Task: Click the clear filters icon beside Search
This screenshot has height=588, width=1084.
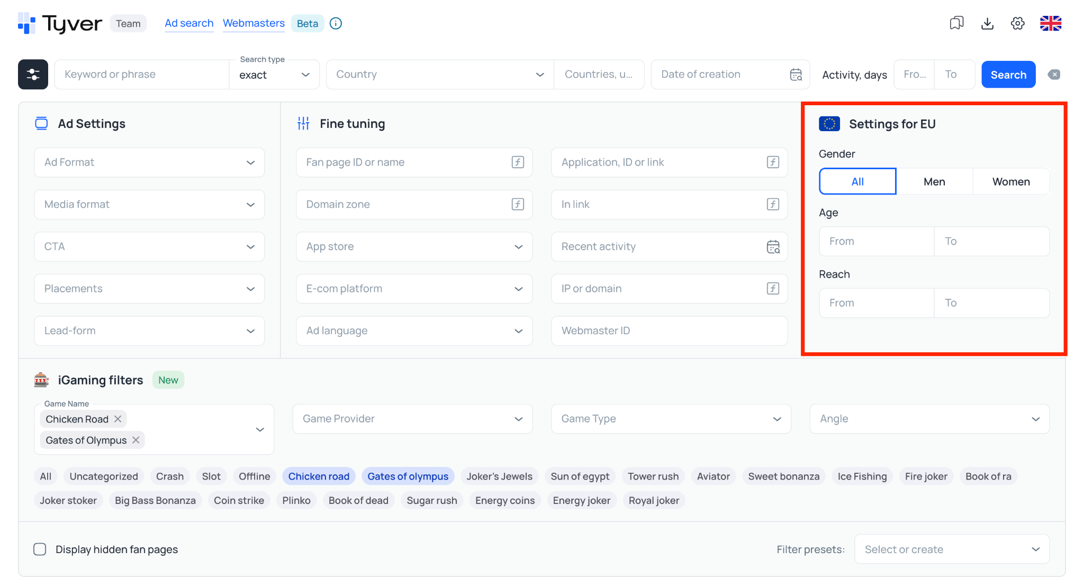Action: [1054, 75]
